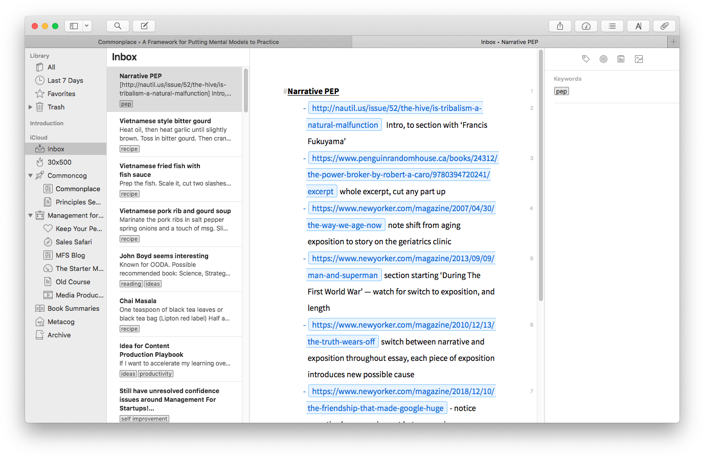Toggle the sidebar layout button
The image size is (704, 457).
coord(74,26)
